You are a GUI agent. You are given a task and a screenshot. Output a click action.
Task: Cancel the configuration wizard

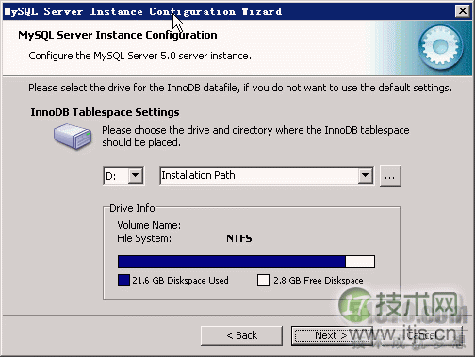[x=421, y=335]
